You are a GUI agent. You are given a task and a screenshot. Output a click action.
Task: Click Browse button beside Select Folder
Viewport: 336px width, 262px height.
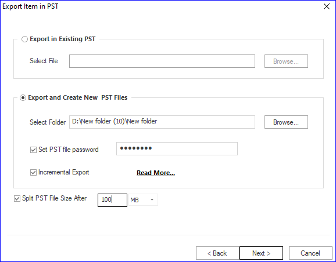(286, 122)
